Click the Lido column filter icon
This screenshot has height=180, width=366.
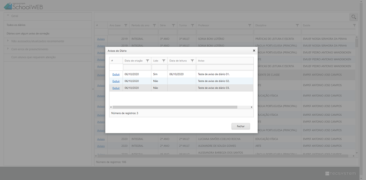(x=164, y=61)
